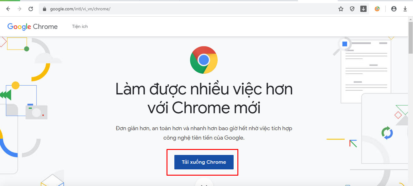
Task: Focus the address bar showing google.com/intl/vi_vn/chrome/
Action: tap(188, 9)
